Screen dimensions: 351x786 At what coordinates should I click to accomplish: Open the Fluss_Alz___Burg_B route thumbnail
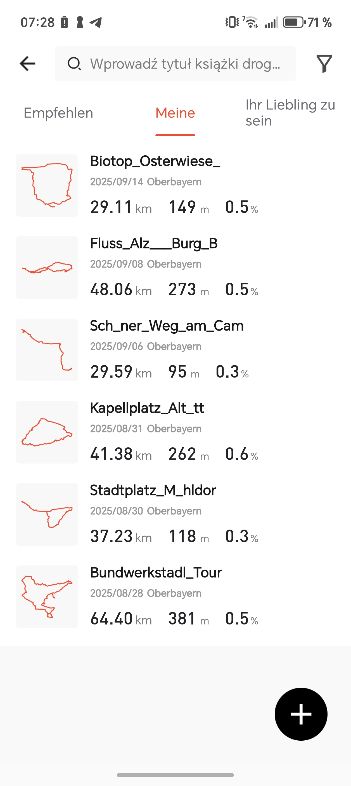(x=47, y=268)
